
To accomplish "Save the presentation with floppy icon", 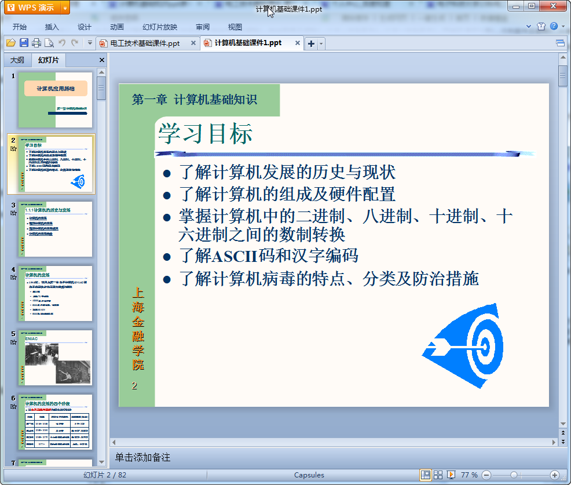I will tap(24, 43).
